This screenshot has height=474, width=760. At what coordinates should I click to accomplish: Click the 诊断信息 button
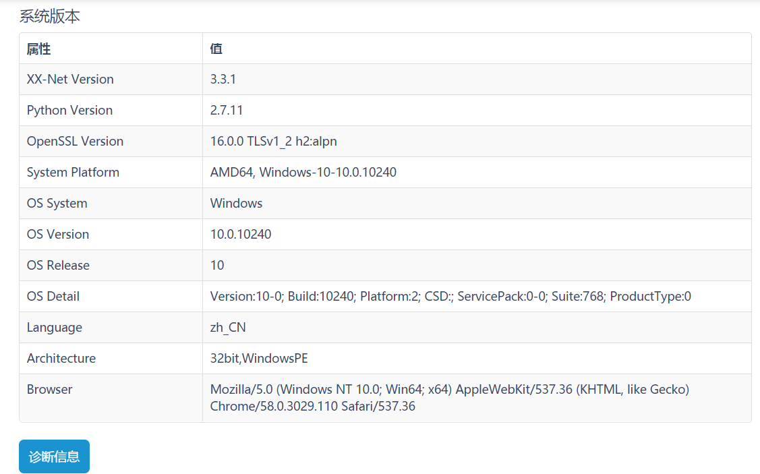tap(53, 456)
